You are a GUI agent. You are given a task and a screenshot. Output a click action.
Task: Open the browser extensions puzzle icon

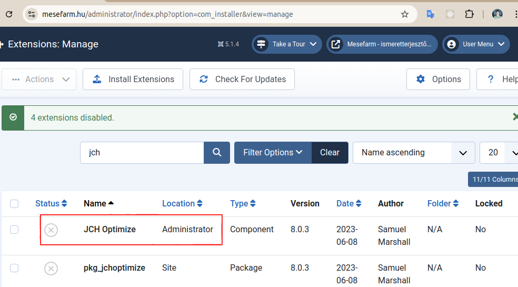click(469, 14)
